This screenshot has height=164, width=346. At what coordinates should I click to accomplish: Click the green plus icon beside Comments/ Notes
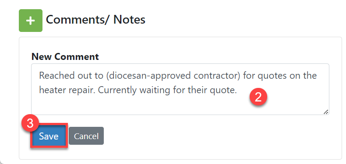pyautogui.click(x=31, y=21)
